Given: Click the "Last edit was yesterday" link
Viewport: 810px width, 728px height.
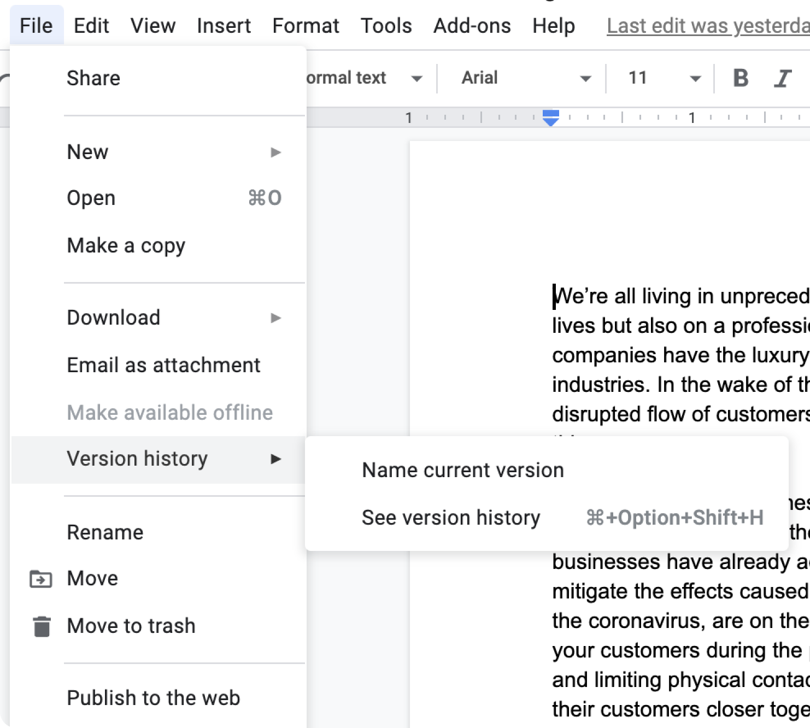Looking at the screenshot, I should coord(705,25).
